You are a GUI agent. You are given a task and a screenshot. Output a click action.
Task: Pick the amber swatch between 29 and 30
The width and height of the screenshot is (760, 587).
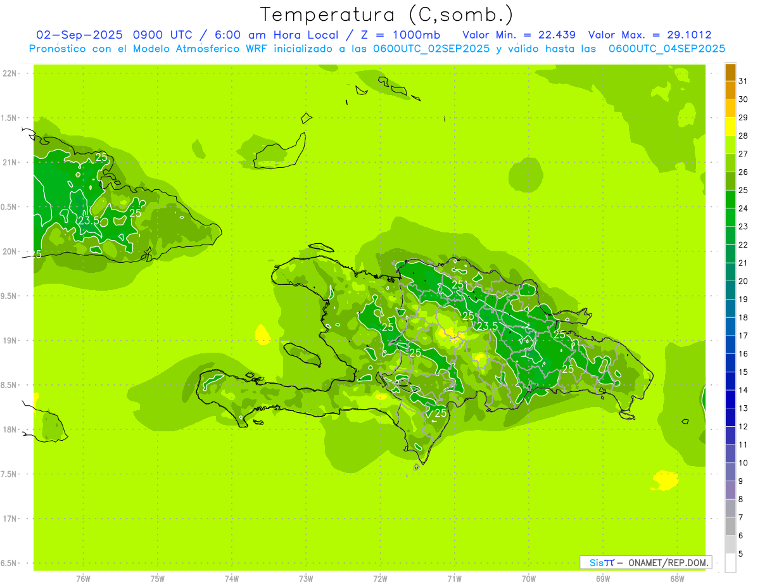point(730,108)
